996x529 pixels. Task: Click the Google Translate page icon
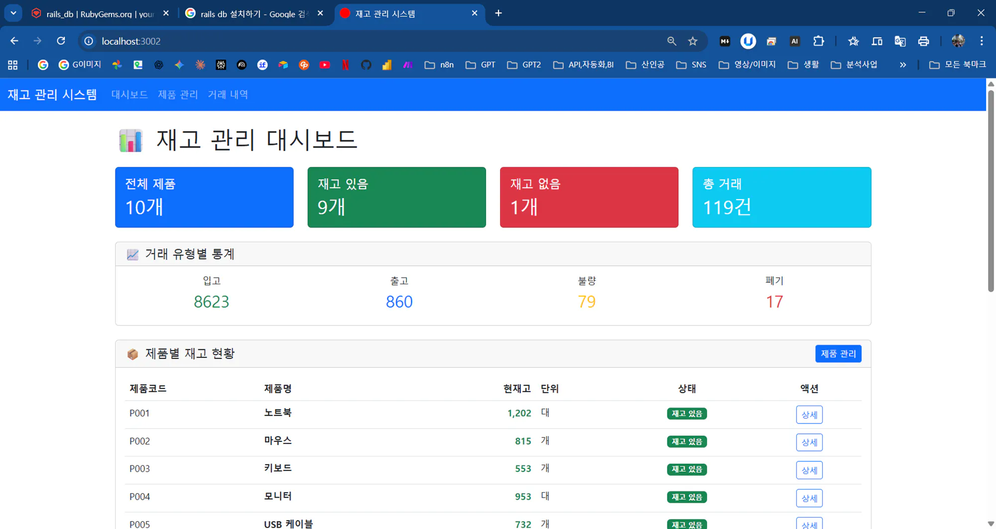(900, 41)
